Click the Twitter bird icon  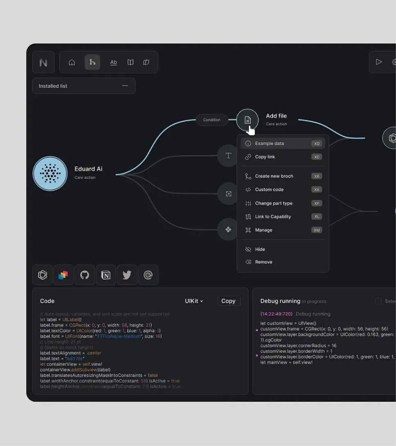click(127, 275)
